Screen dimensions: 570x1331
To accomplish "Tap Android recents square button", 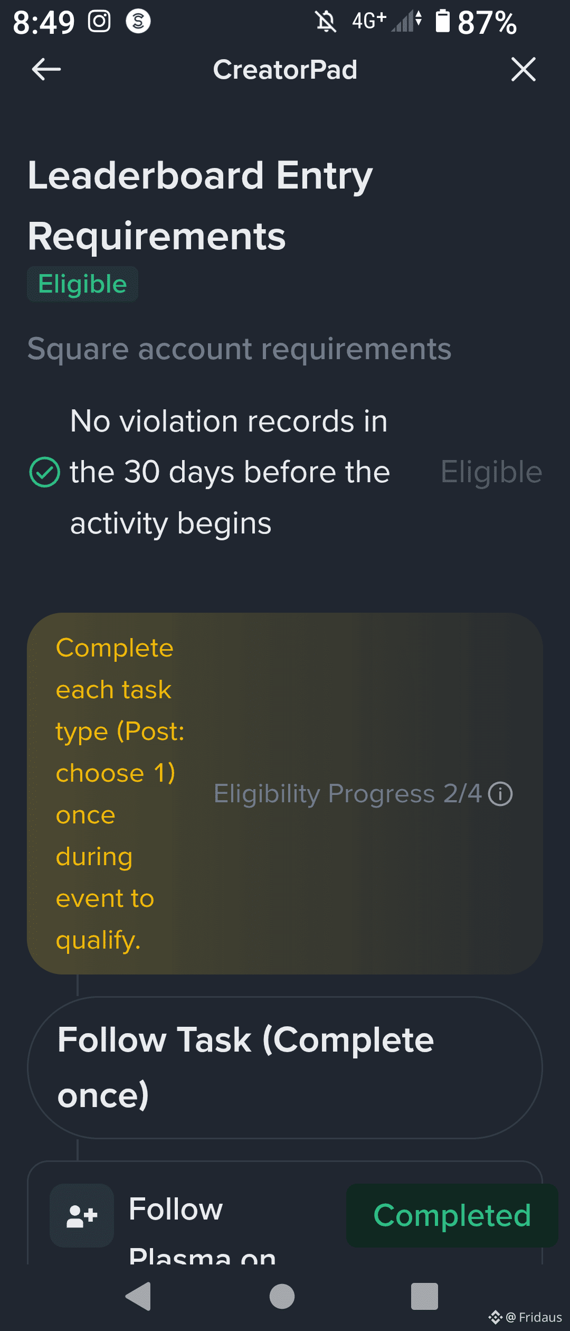I will [424, 1296].
